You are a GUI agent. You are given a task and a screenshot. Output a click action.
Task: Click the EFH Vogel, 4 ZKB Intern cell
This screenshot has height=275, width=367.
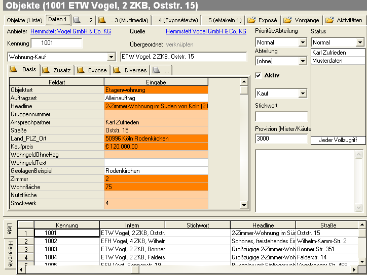pyautogui.click(x=132, y=241)
